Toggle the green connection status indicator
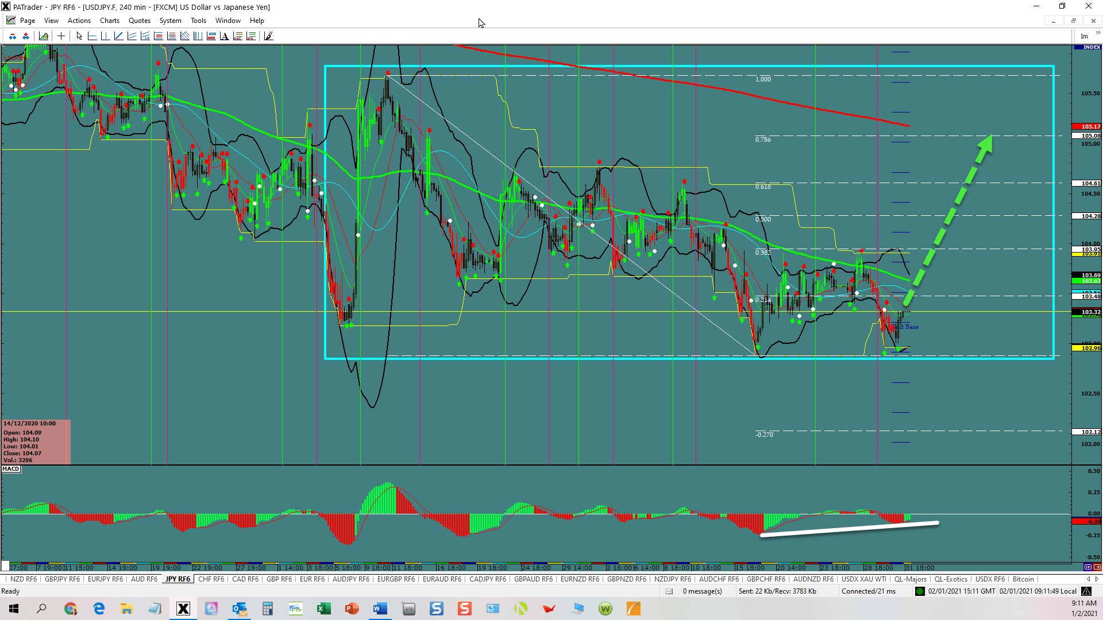Image resolution: width=1103 pixels, height=620 pixels. (920, 591)
